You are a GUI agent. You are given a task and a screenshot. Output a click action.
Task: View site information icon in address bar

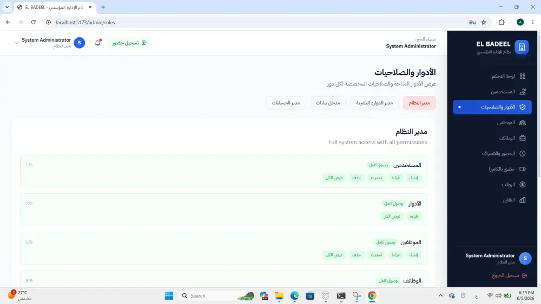click(x=49, y=22)
